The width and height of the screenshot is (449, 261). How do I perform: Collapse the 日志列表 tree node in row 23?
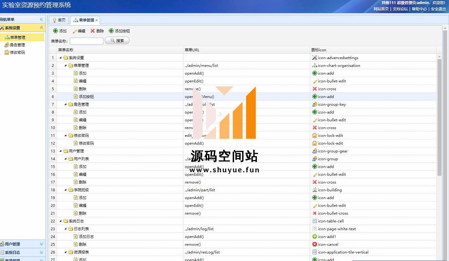point(65,229)
